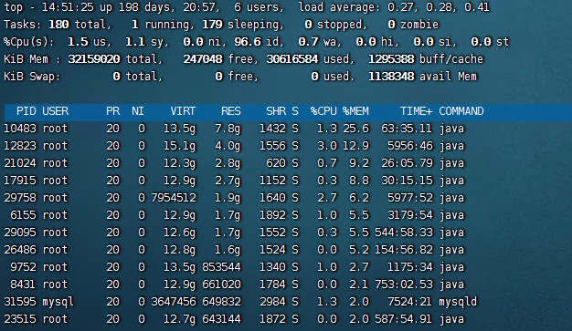Click the 649832 RES value
The image size is (572, 331).
click(x=222, y=302)
